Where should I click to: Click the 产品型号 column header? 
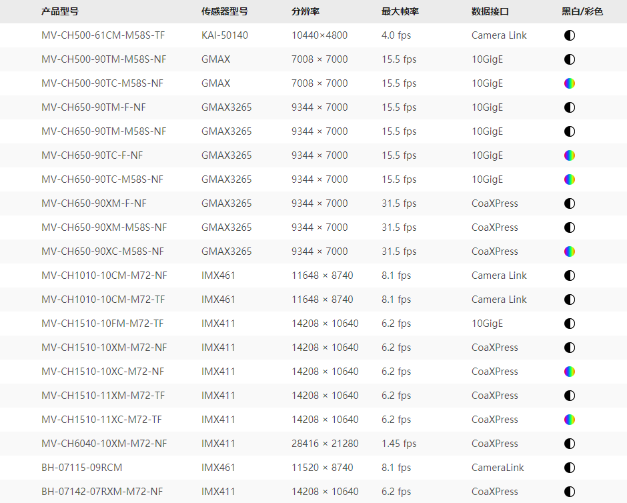tap(60, 11)
